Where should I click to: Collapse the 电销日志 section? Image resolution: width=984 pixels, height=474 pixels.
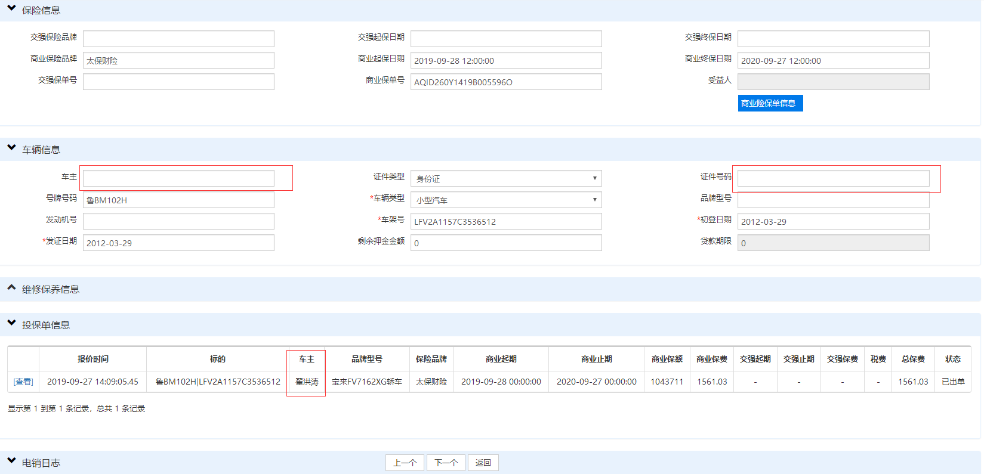pos(11,461)
